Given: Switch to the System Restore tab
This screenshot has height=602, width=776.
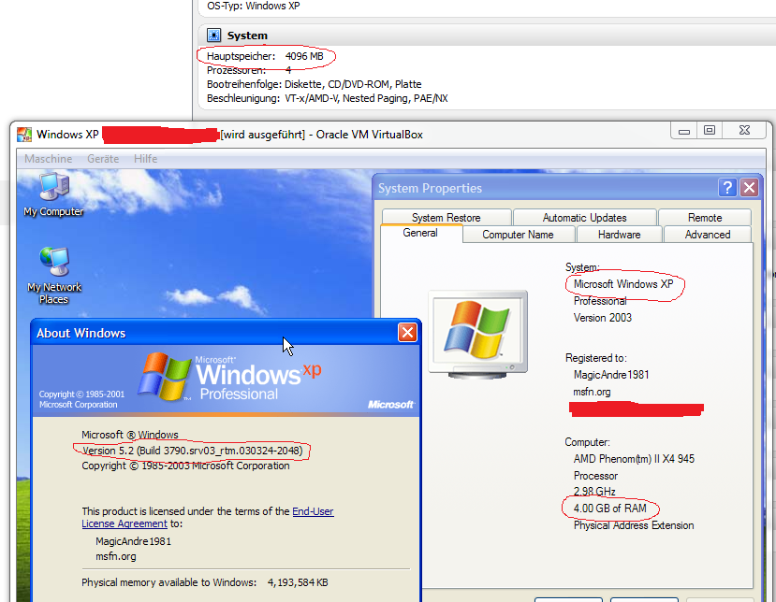Looking at the screenshot, I should click(x=447, y=218).
